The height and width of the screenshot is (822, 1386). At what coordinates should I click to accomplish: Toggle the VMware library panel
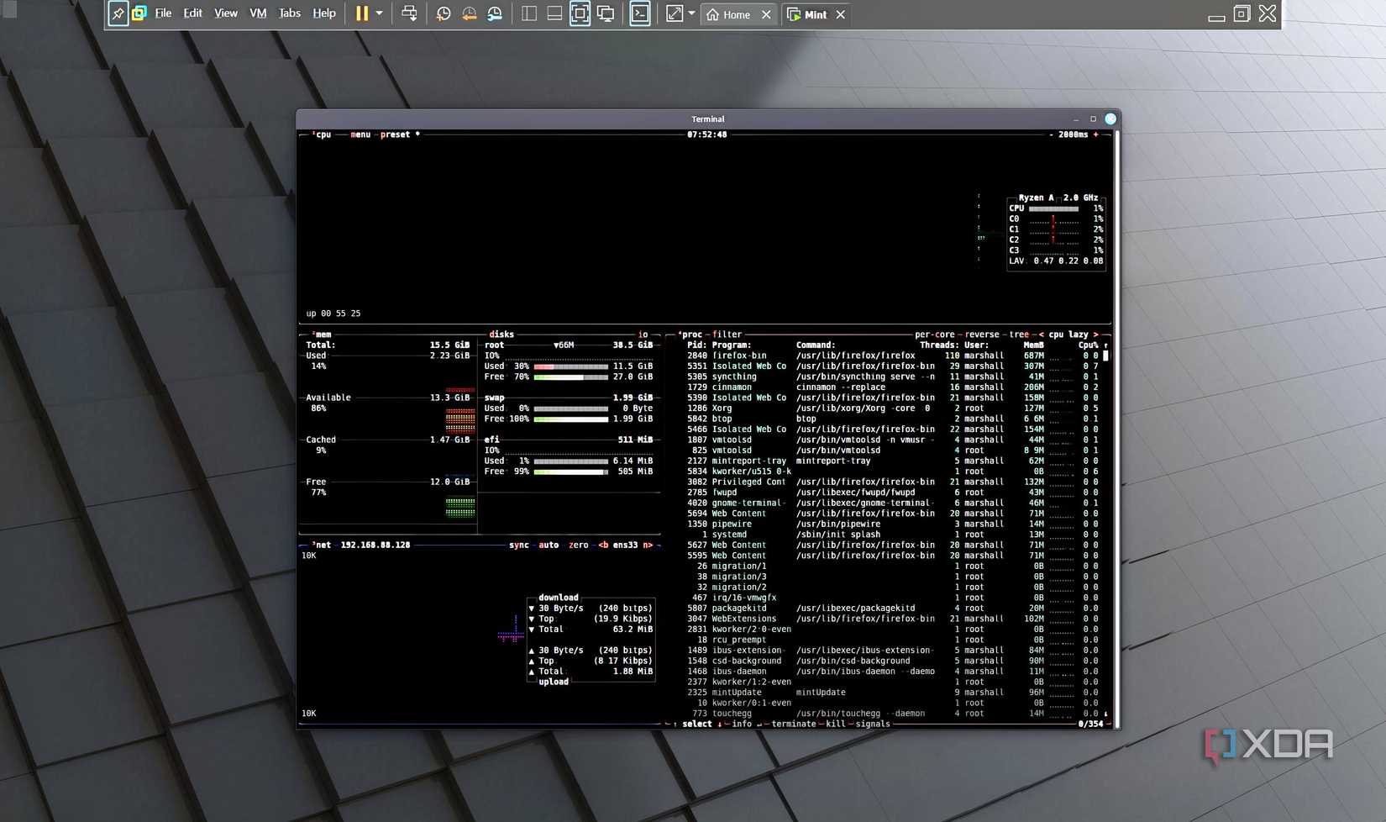pyautogui.click(x=528, y=13)
